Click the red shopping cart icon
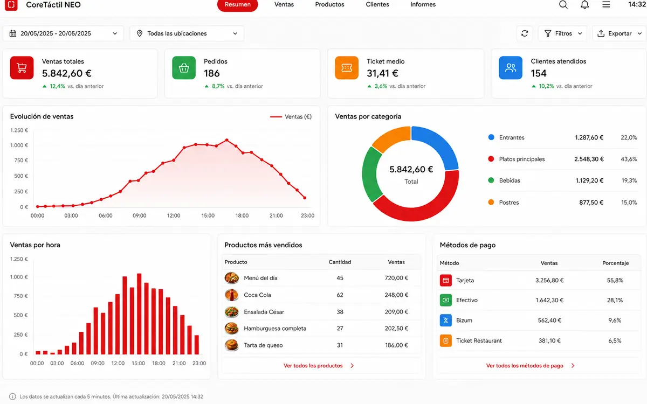The height and width of the screenshot is (404, 647). tap(22, 68)
